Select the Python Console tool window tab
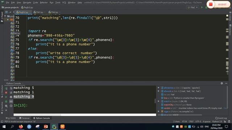Image resolution: width=232 pixels, height=130 pixels. tap(42, 118)
